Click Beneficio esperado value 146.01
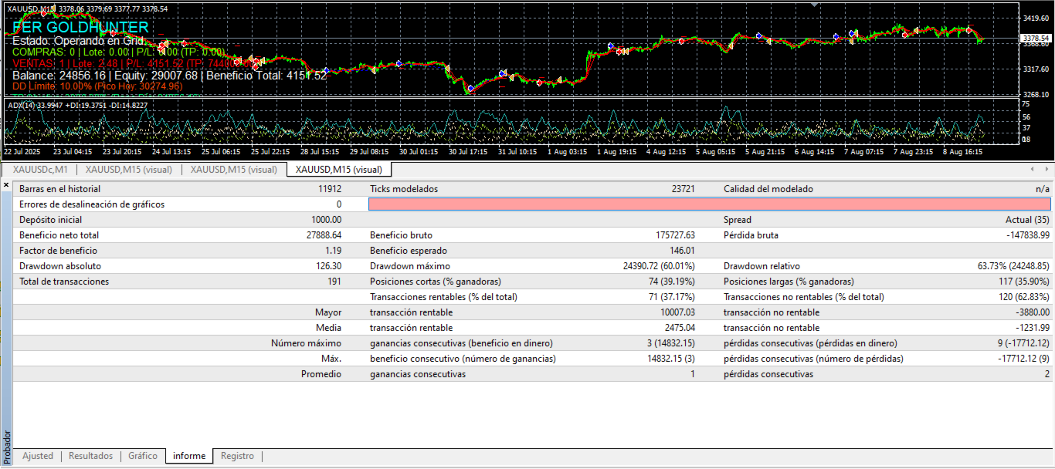 coord(683,251)
